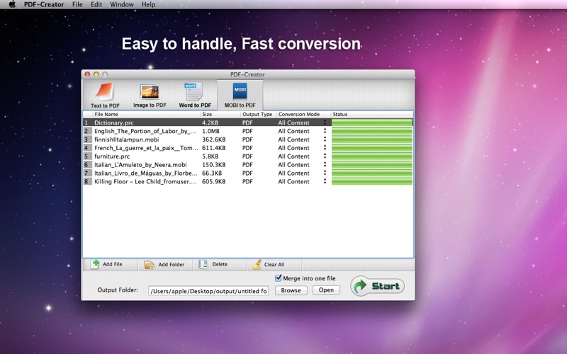Click the Output Type column header
567x354 pixels.
(x=258, y=114)
